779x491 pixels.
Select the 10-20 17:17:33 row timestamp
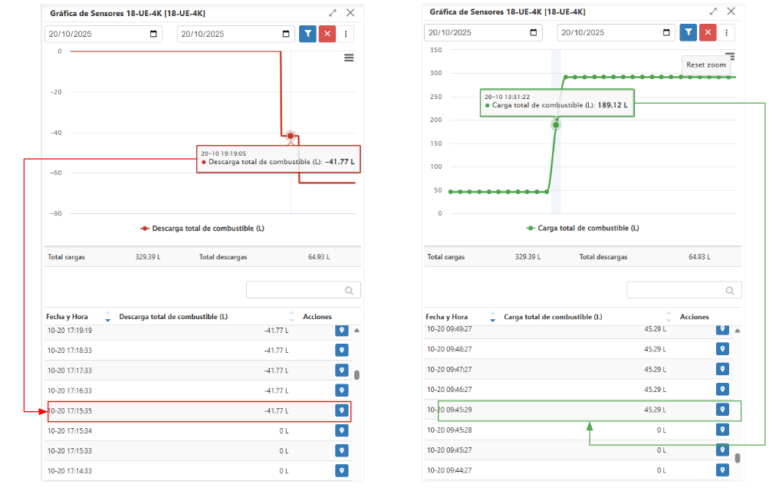pos(70,371)
